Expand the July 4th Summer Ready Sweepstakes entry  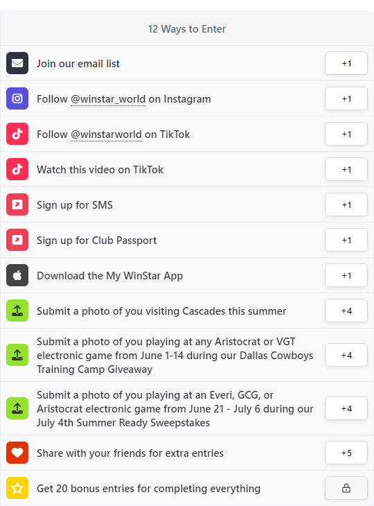coord(187,408)
